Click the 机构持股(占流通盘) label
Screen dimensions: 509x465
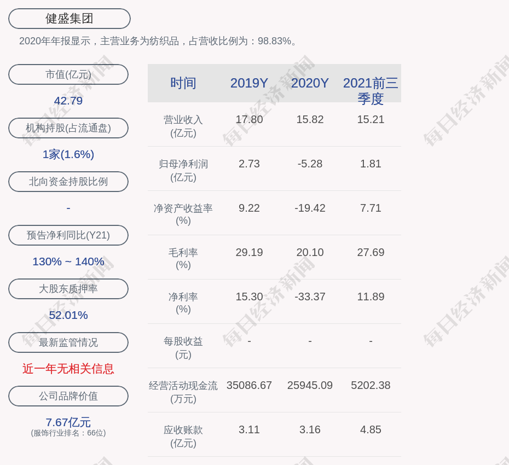68,128
